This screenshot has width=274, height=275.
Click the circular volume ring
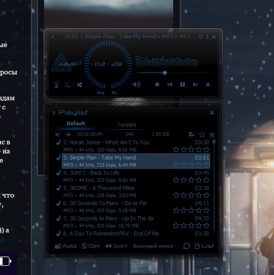(108, 64)
